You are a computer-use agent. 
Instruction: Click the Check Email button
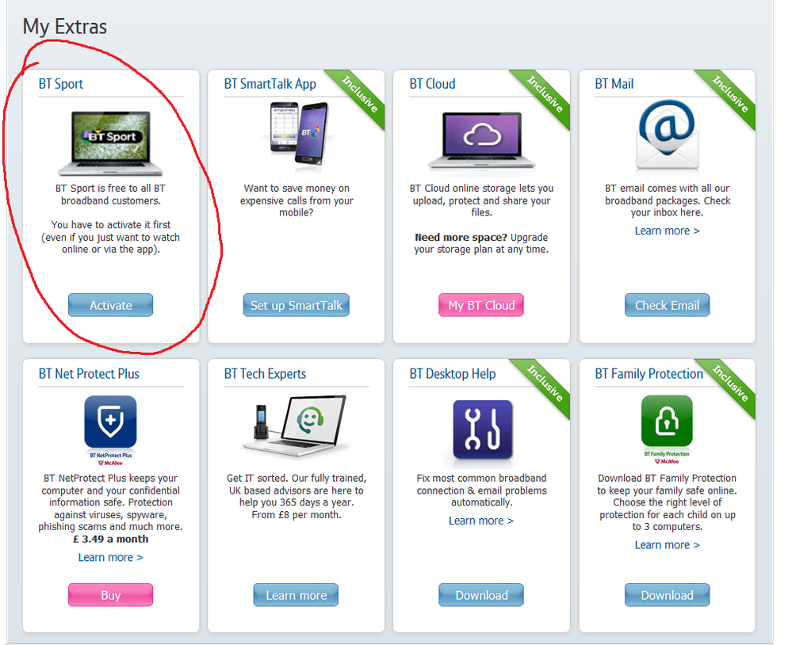[668, 305]
